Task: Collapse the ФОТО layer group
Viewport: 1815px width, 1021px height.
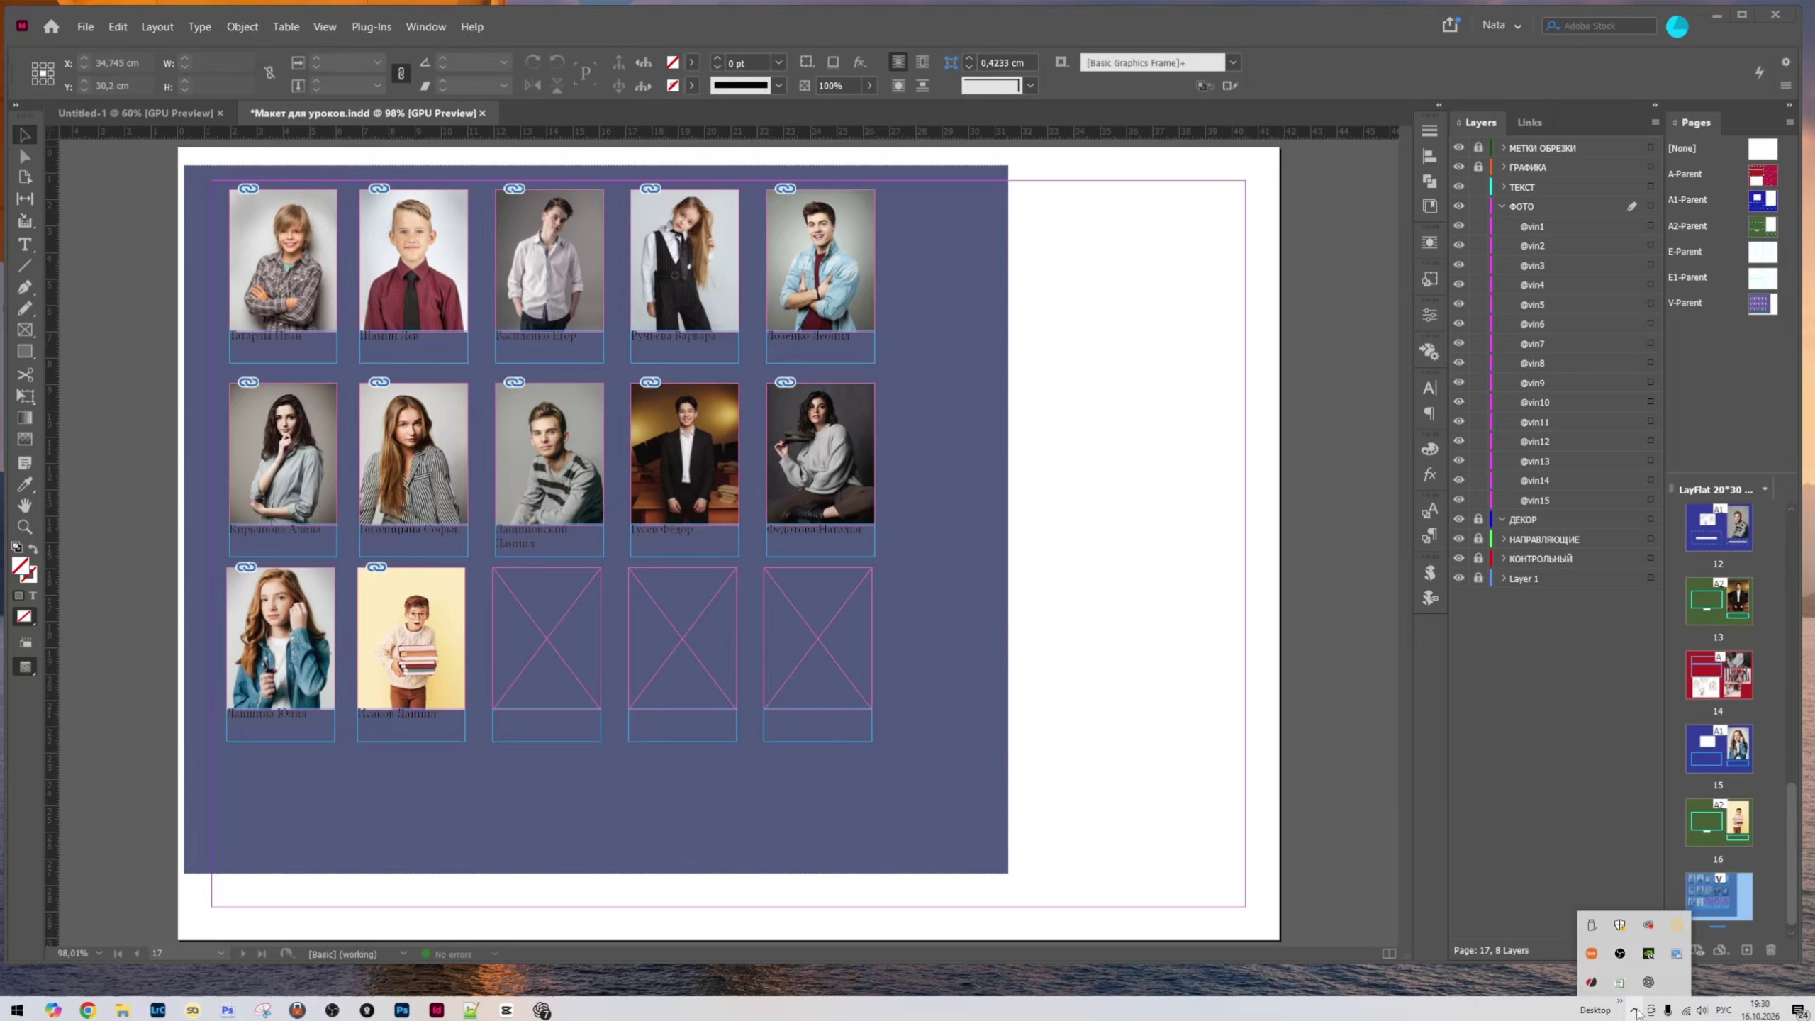Action: point(1502,206)
